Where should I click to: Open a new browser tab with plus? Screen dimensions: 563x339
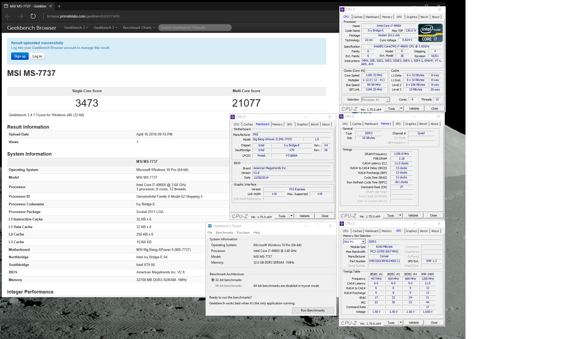pos(59,6)
